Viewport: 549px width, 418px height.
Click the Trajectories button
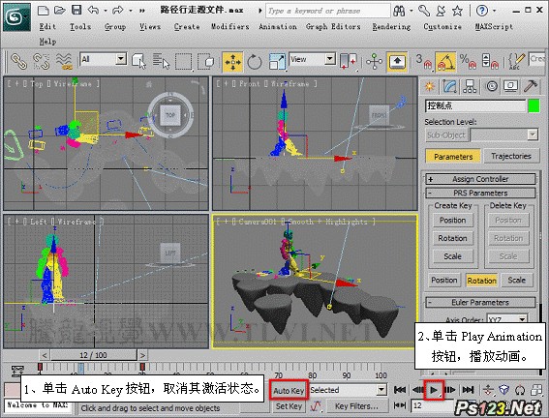tap(511, 156)
